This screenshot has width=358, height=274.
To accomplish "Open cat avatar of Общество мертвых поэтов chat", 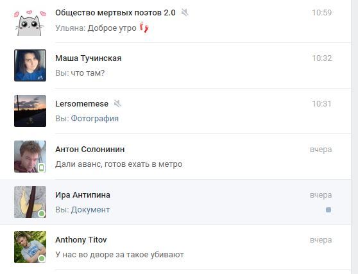I will pos(30,23).
